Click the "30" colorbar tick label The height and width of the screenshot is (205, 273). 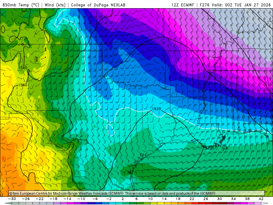click(219, 199)
